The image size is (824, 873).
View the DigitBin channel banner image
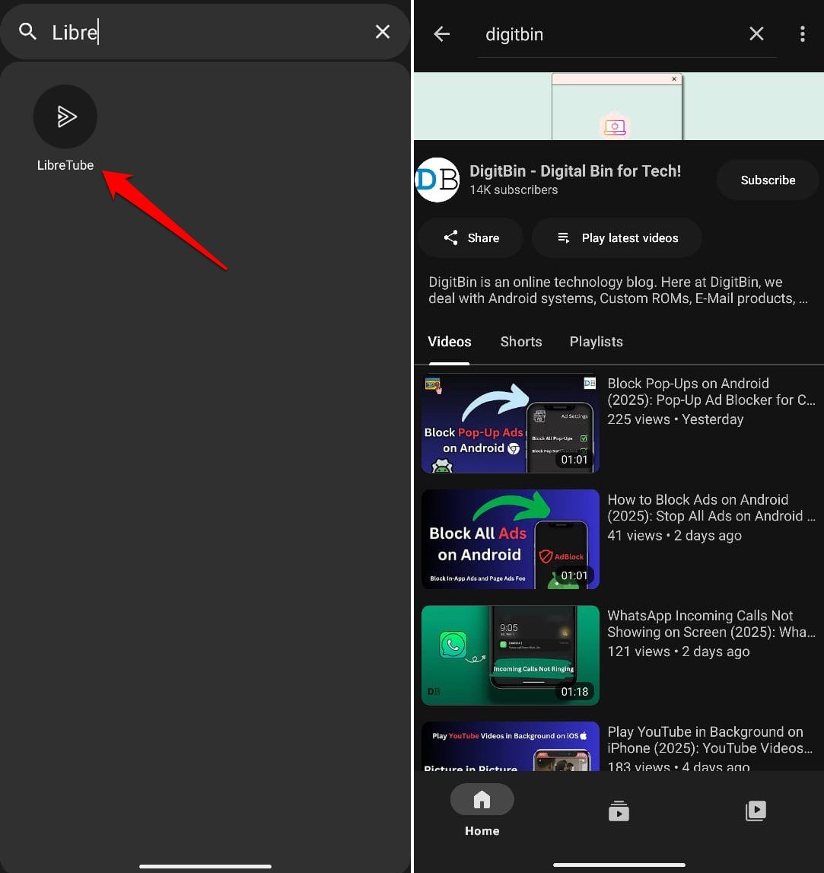[x=619, y=106]
